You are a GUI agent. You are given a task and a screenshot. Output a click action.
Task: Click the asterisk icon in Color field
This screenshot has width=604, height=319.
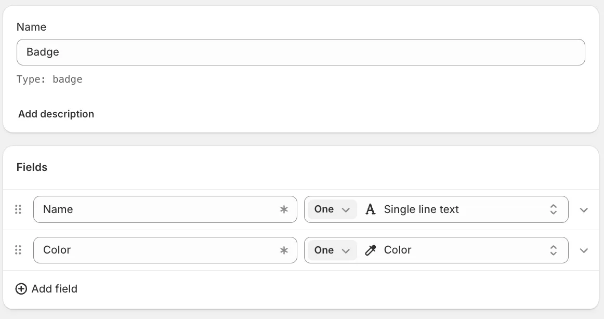(x=284, y=250)
